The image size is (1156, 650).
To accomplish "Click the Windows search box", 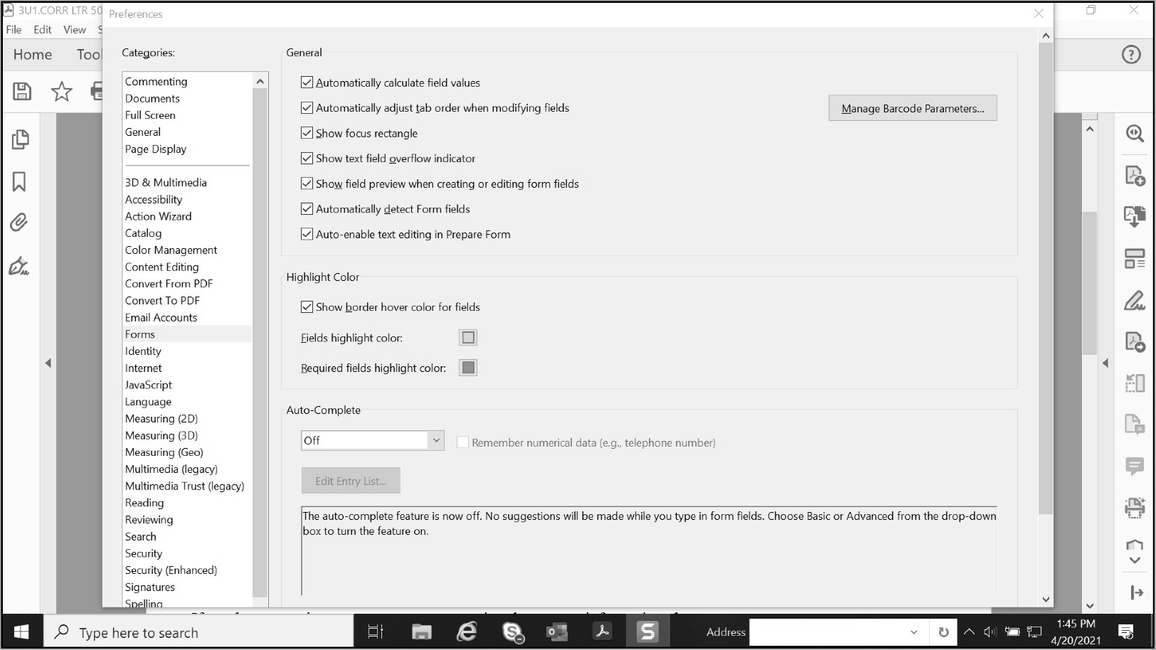I will pos(199,632).
